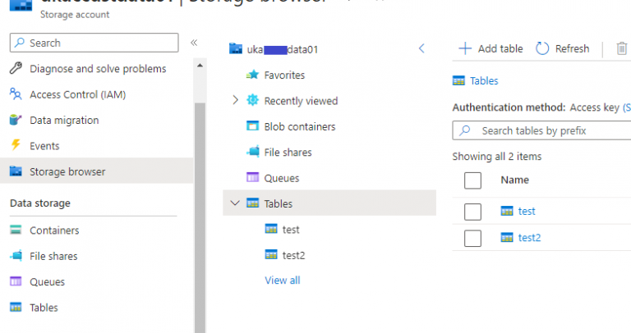Open Access Control (IAM) menu item
Viewport: 631px width, 333px height.
78,94
